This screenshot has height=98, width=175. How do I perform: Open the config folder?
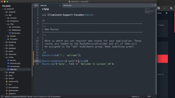[11, 45]
